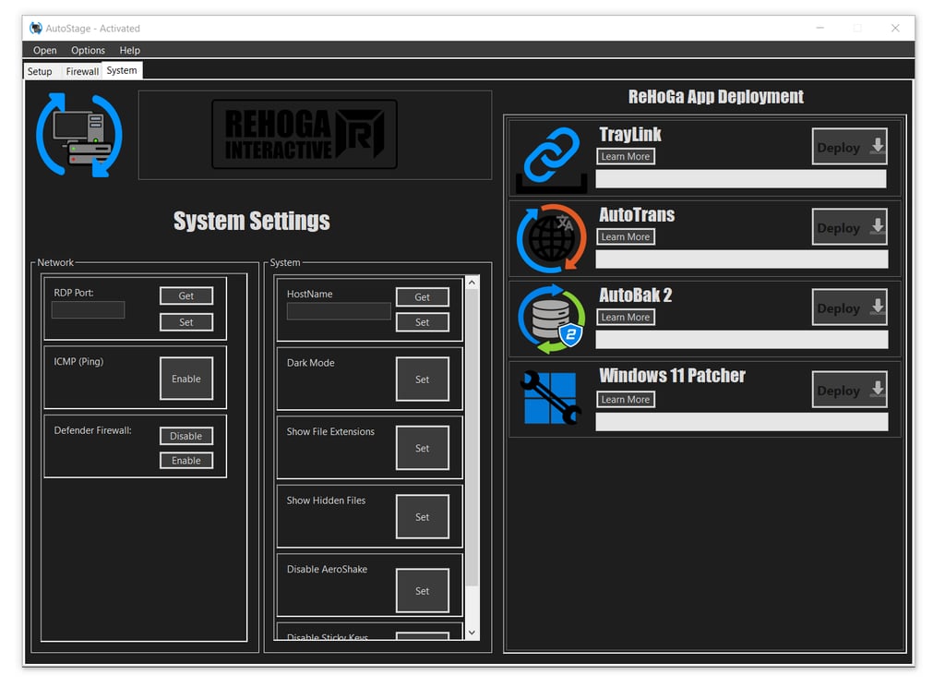Set Show File Extensions
The image size is (945, 687).
pyautogui.click(x=423, y=448)
